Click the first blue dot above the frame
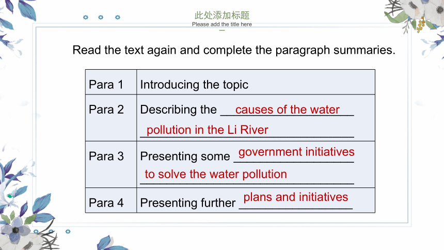 [86, 17]
